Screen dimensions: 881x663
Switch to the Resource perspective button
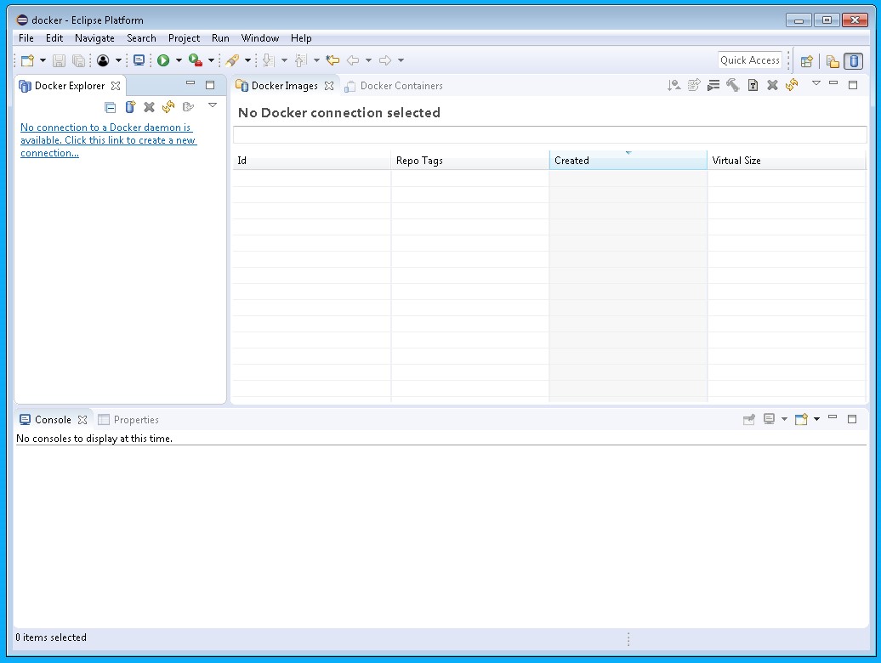tap(833, 60)
